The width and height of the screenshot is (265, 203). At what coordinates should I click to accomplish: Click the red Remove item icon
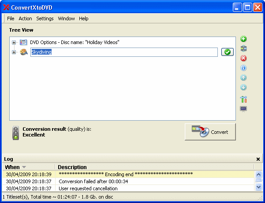click(243, 58)
